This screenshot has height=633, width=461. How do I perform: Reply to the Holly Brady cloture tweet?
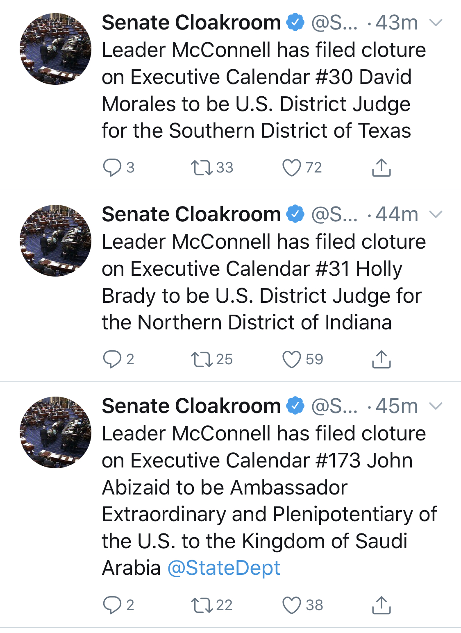click(112, 359)
